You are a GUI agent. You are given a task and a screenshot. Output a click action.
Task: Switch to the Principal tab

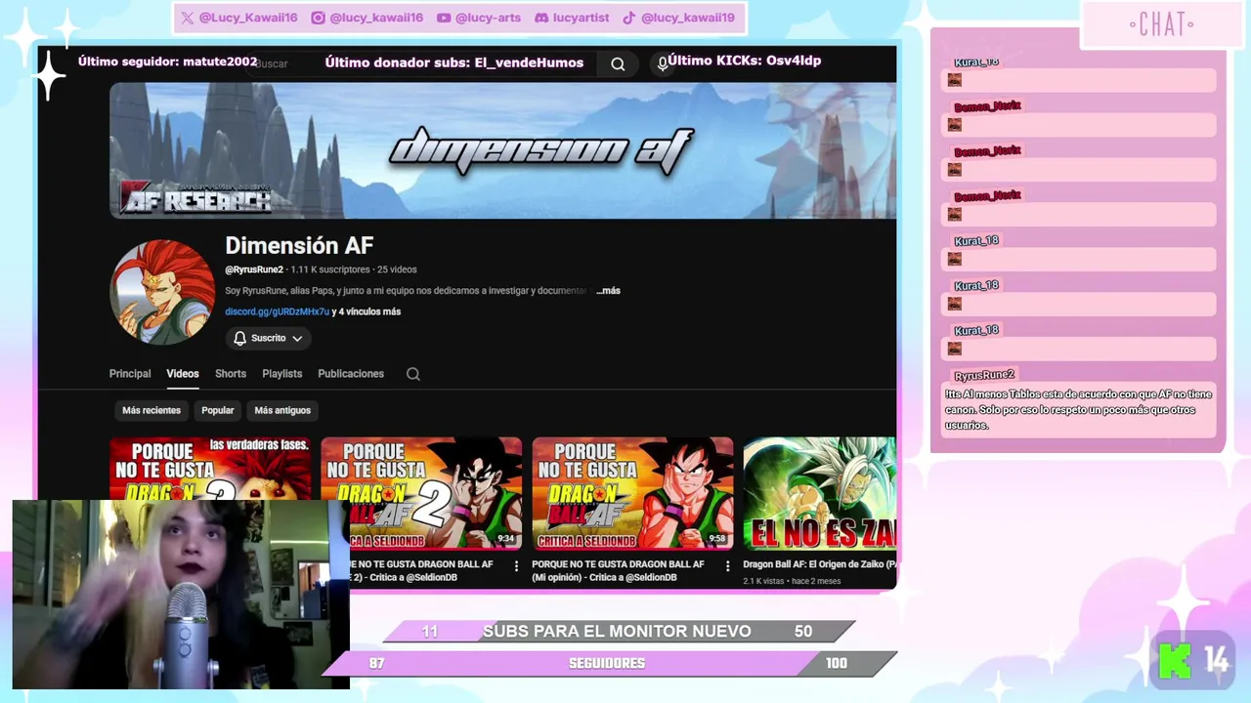coord(130,374)
